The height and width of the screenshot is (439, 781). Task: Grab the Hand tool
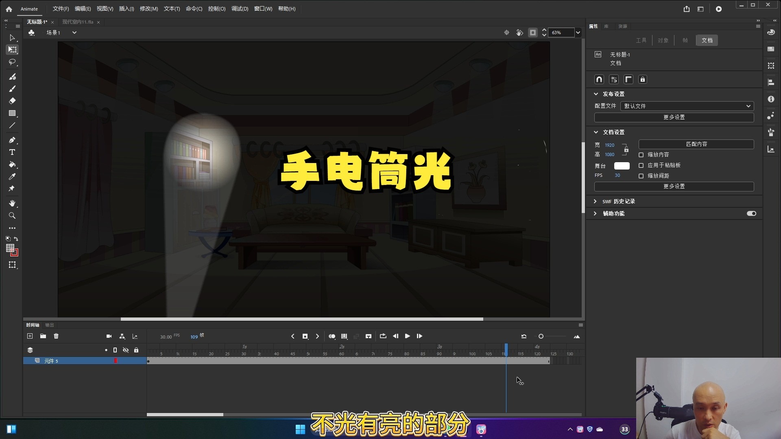(x=12, y=204)
